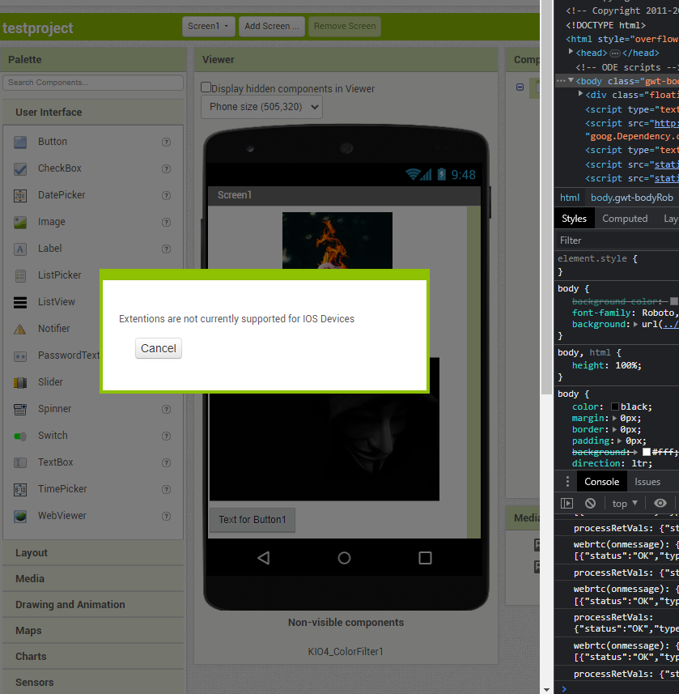Click the inspect element eye icon in DevTools
This screenshot has width=679, height=694.
tap(660, 503)
